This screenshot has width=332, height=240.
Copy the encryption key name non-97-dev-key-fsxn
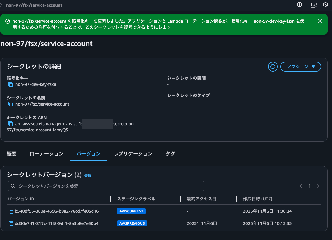[10, 84]
